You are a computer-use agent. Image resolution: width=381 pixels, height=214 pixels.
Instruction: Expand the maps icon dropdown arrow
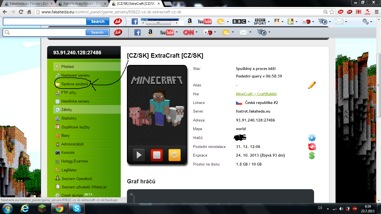click(297, 21)
